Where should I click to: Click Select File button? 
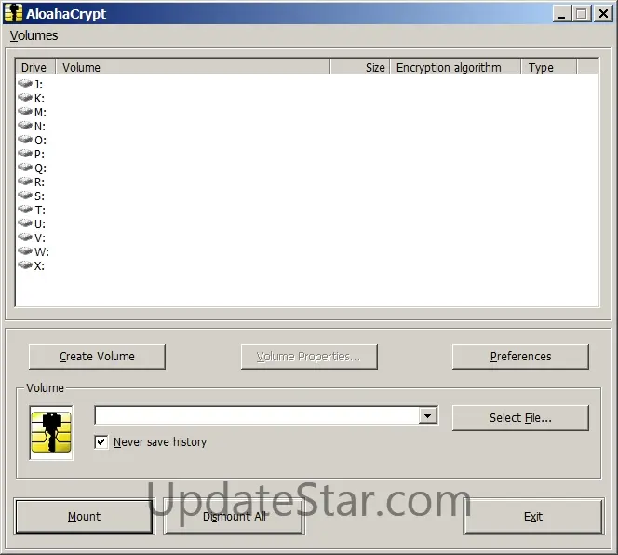520,418
